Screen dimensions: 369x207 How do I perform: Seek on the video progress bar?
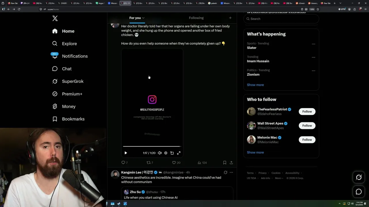[152, 147]
